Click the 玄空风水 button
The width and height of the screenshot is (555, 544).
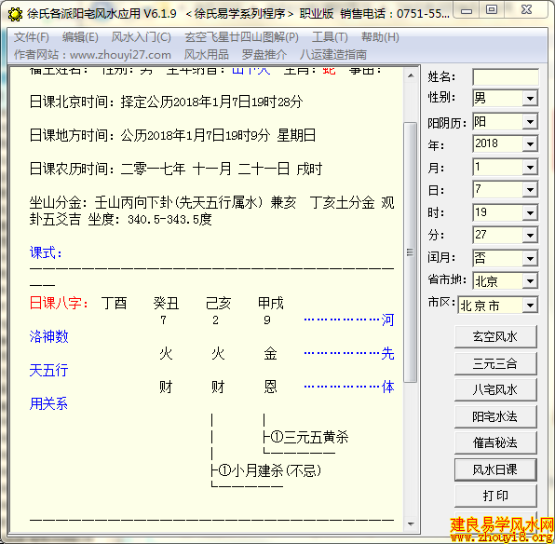[x=495, y=336]
